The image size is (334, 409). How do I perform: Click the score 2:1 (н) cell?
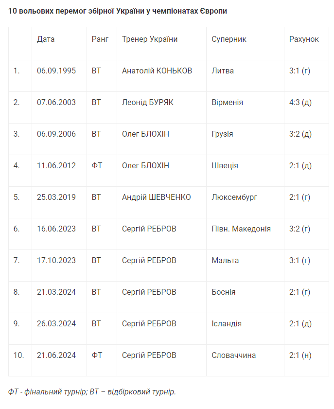(300, 356)
